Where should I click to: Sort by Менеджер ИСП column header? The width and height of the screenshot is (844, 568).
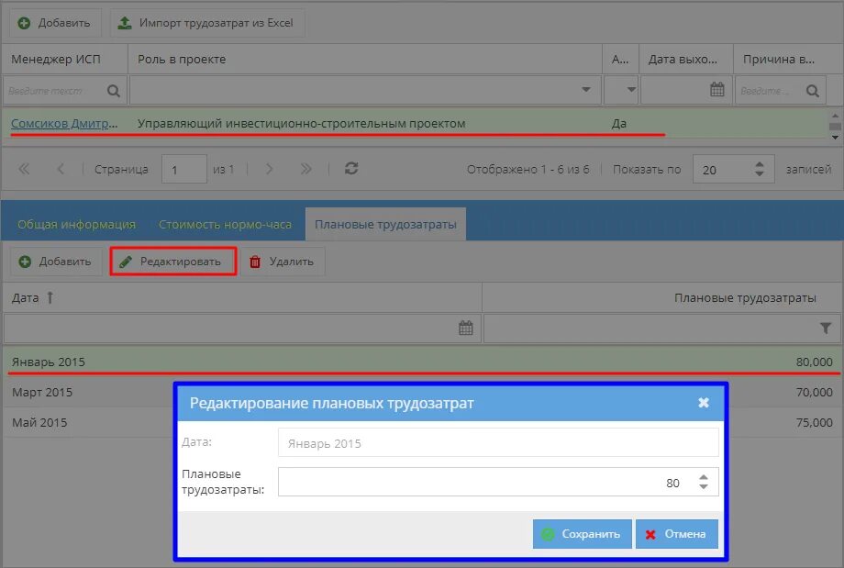coord(64,60)
